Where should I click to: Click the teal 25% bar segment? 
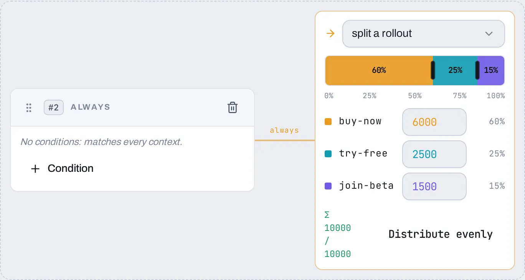point(455,70)
